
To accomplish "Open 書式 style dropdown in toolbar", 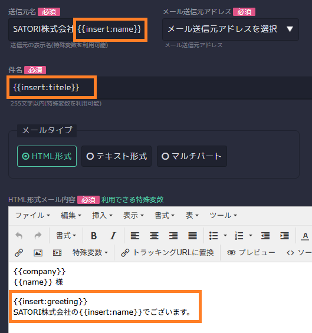I will [66, 236].
